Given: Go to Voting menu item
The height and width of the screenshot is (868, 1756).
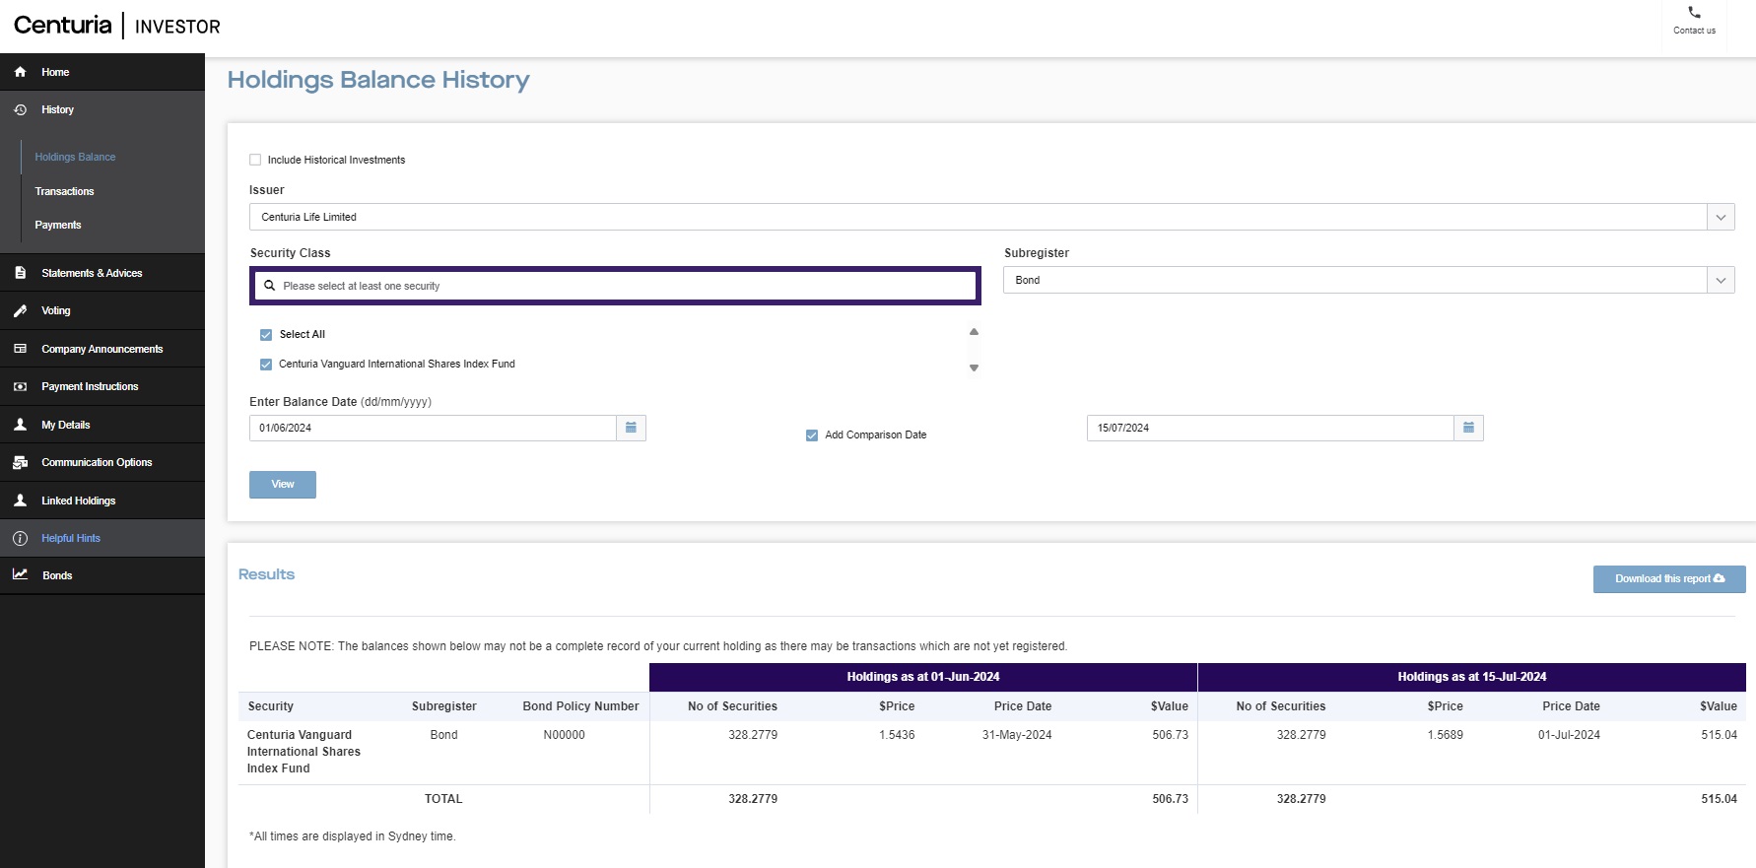Looking at the screenshot, I should tap(102, 310).
